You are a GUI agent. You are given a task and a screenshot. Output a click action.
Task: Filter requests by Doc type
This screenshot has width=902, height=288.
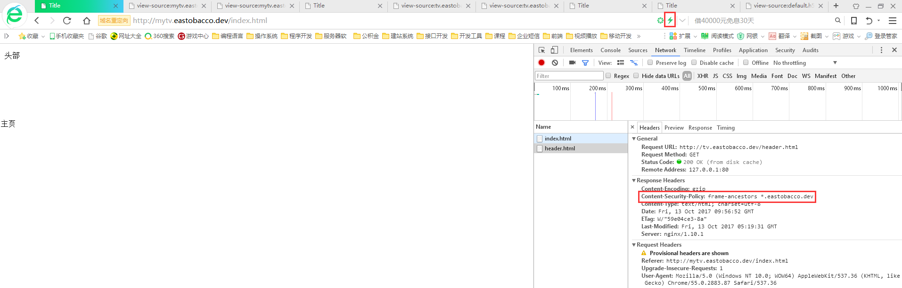pyautogui.click(x=792, y=76)
